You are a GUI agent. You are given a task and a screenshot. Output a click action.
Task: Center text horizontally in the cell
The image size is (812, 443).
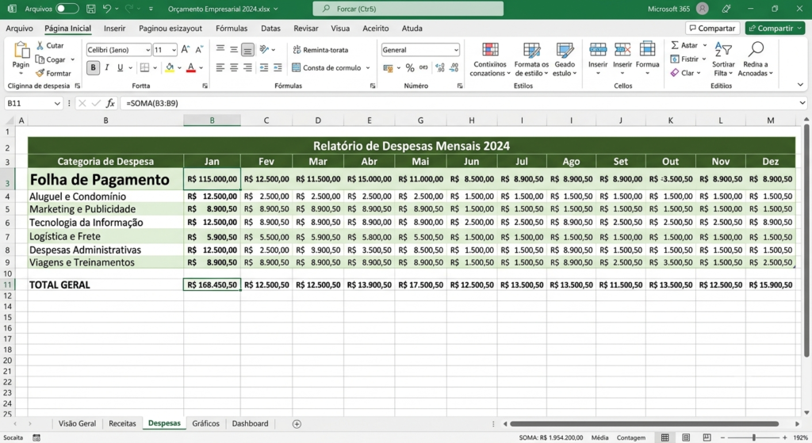[x=234, y=67]
